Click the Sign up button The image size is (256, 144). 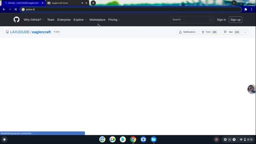pos(236,20)
